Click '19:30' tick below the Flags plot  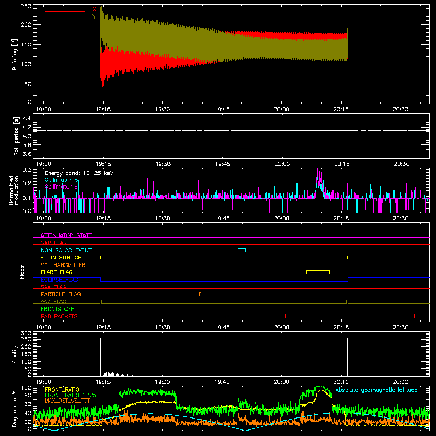point(162,328)
